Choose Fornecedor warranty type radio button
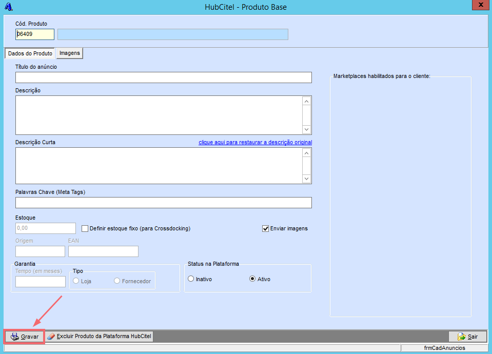This screenshot has height=354, width=492. (117, 281)
